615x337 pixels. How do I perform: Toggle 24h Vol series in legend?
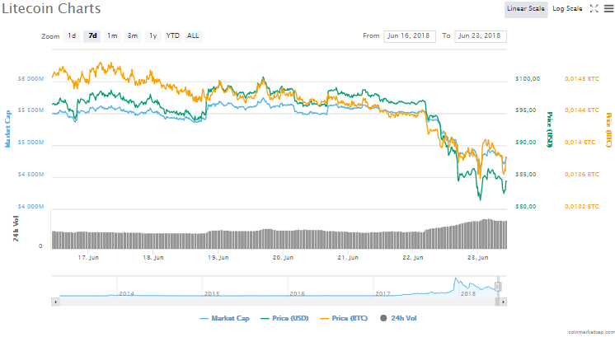coord(398,318)
